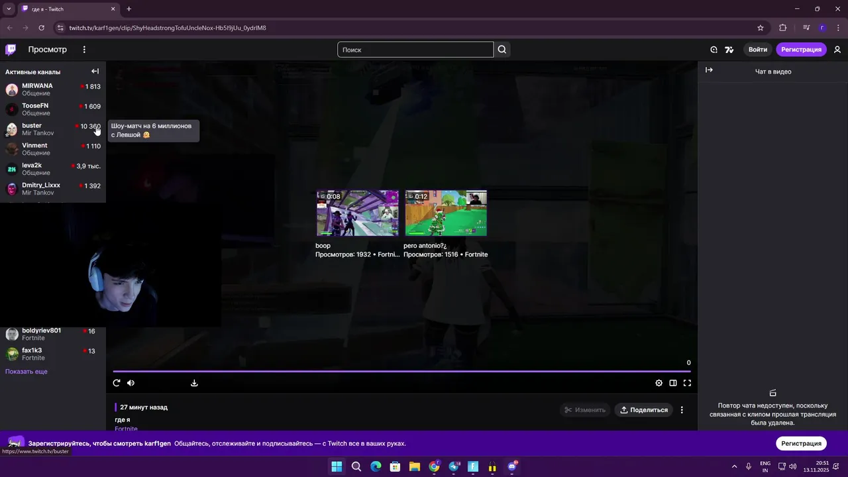Open a new browser tab

click(x=129, y=9)
